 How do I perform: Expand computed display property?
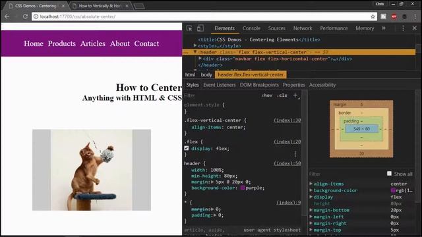pos(311,197)
